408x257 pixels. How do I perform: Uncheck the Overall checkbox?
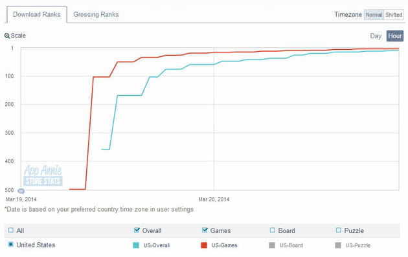(x=137, y=230)
